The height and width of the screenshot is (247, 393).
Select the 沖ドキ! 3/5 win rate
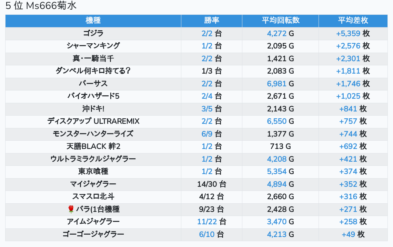pos(207,109)
